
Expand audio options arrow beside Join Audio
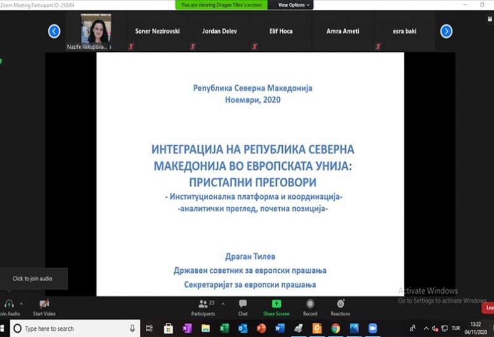[22, 303]
